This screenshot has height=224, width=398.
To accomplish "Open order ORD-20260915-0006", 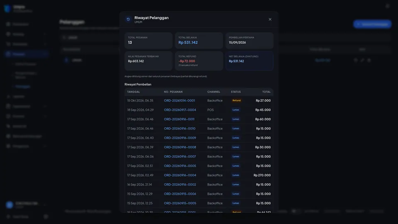I will coord(180,194).
